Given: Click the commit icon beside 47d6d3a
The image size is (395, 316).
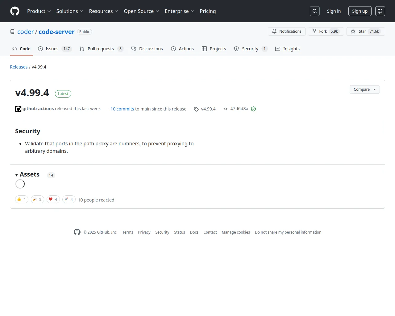Looking at the screenshot, I should point(226,109).
